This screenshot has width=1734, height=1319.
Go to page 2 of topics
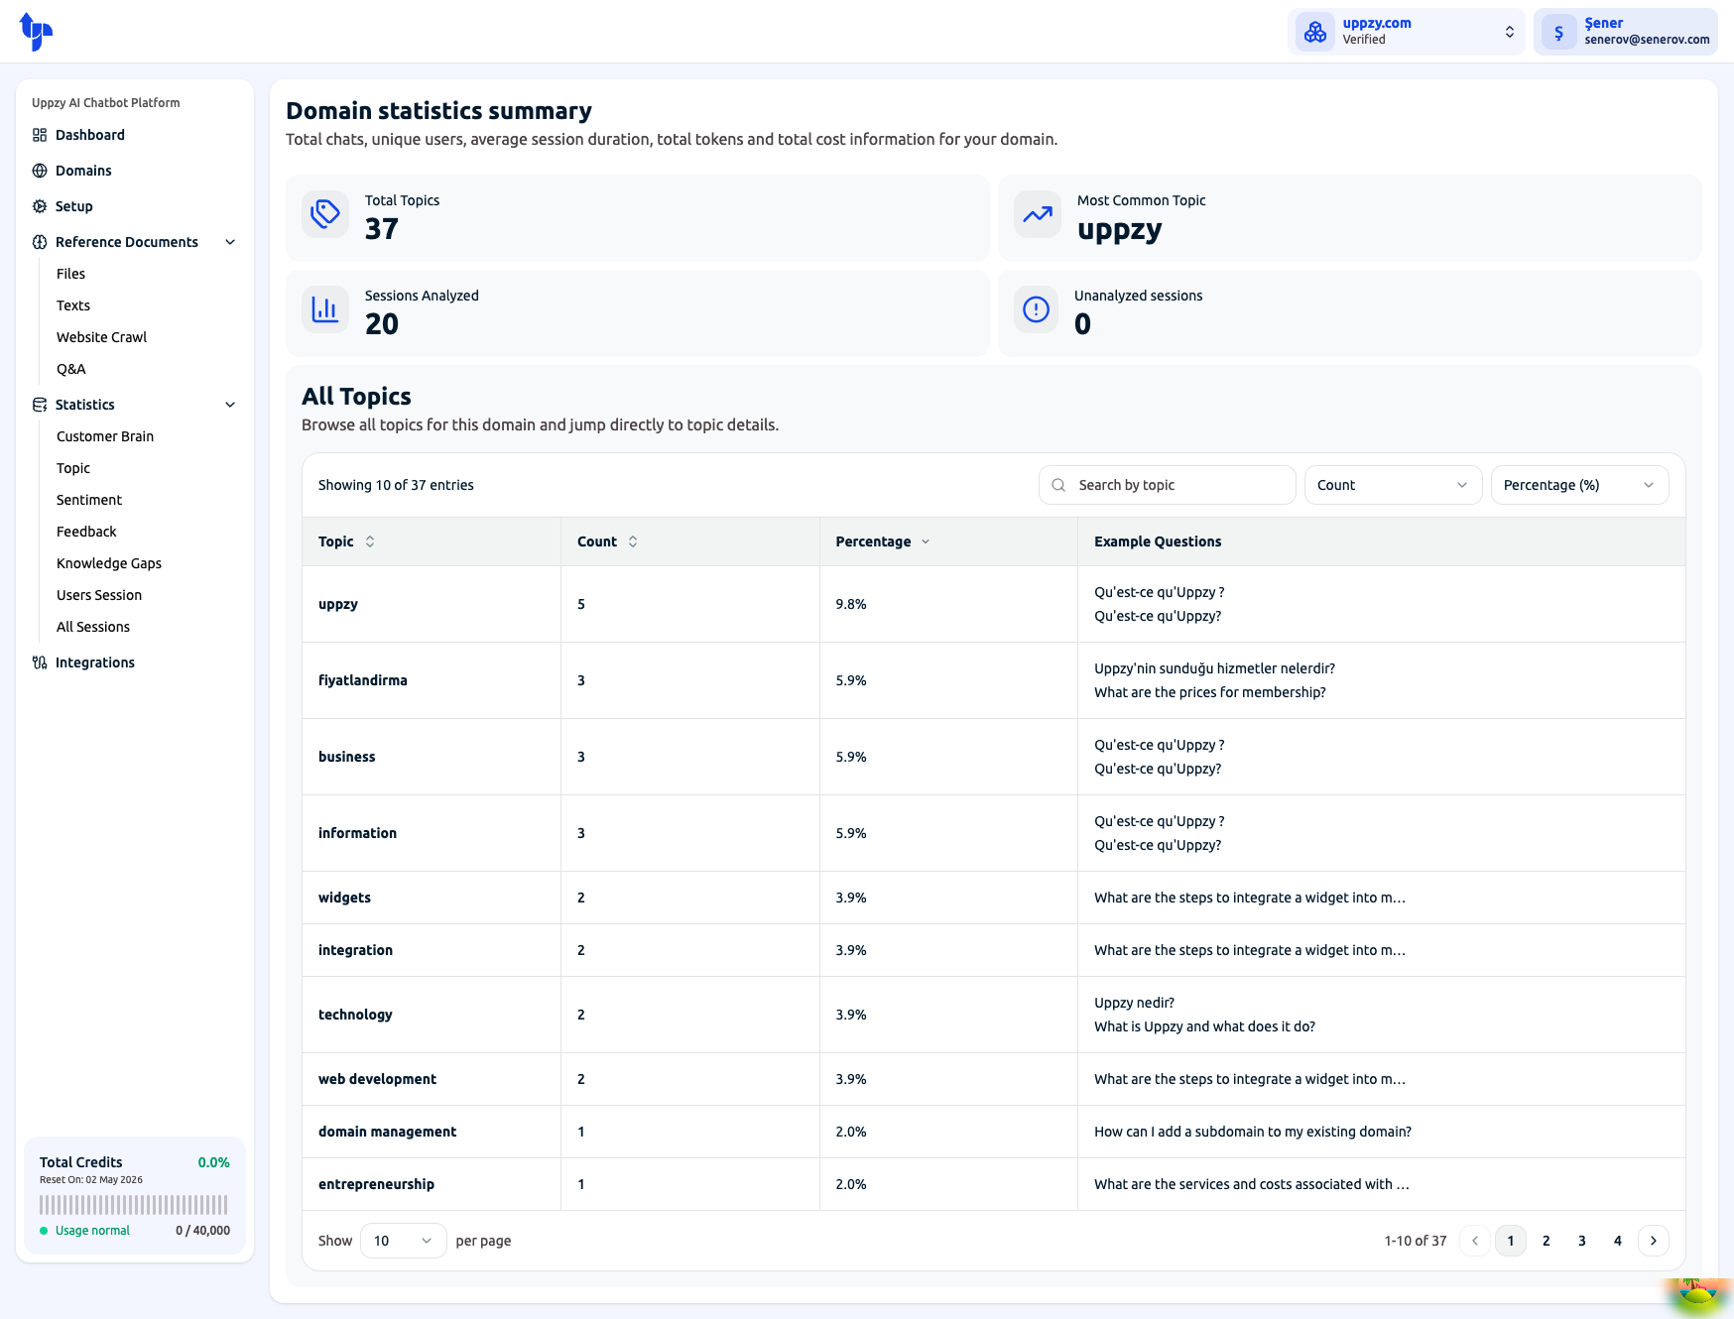tap(1547, 1241)
